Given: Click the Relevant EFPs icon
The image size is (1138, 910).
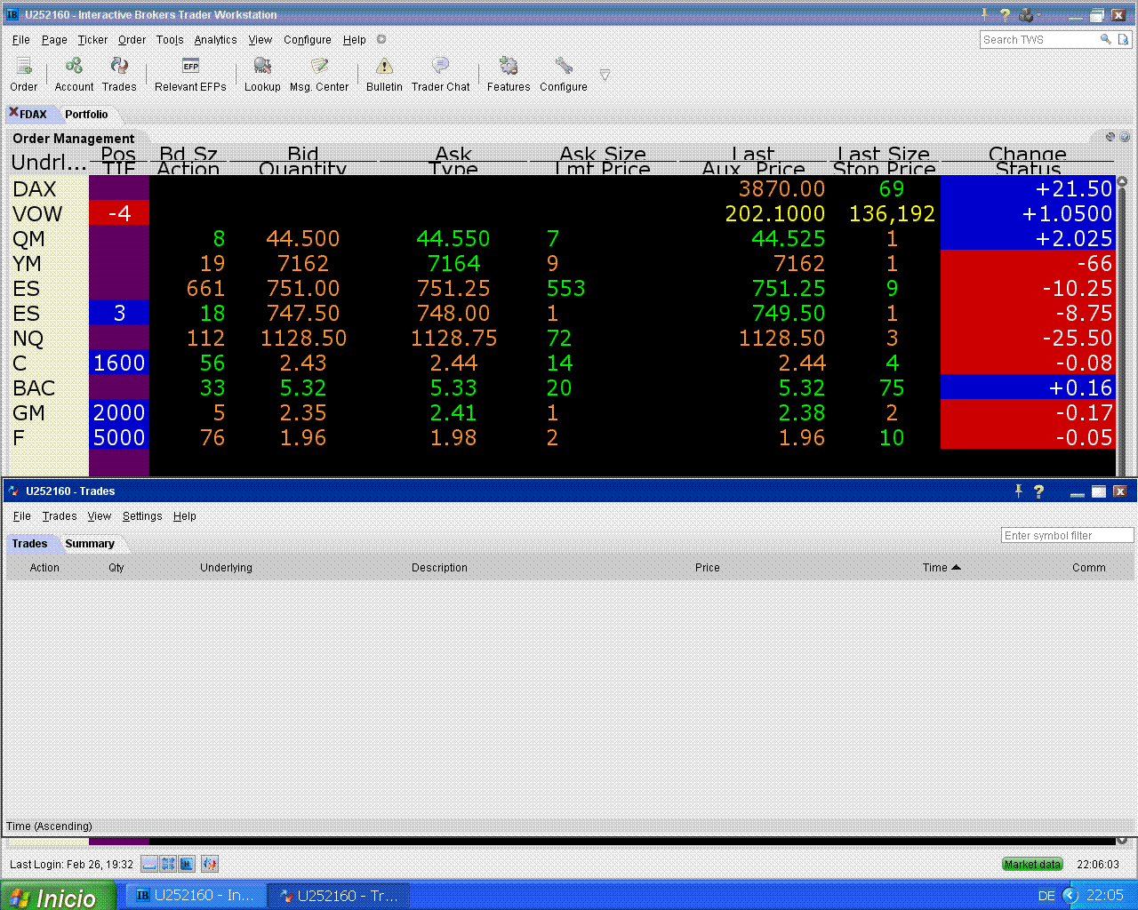Looking at the screenshot, I should coord(190,67).
